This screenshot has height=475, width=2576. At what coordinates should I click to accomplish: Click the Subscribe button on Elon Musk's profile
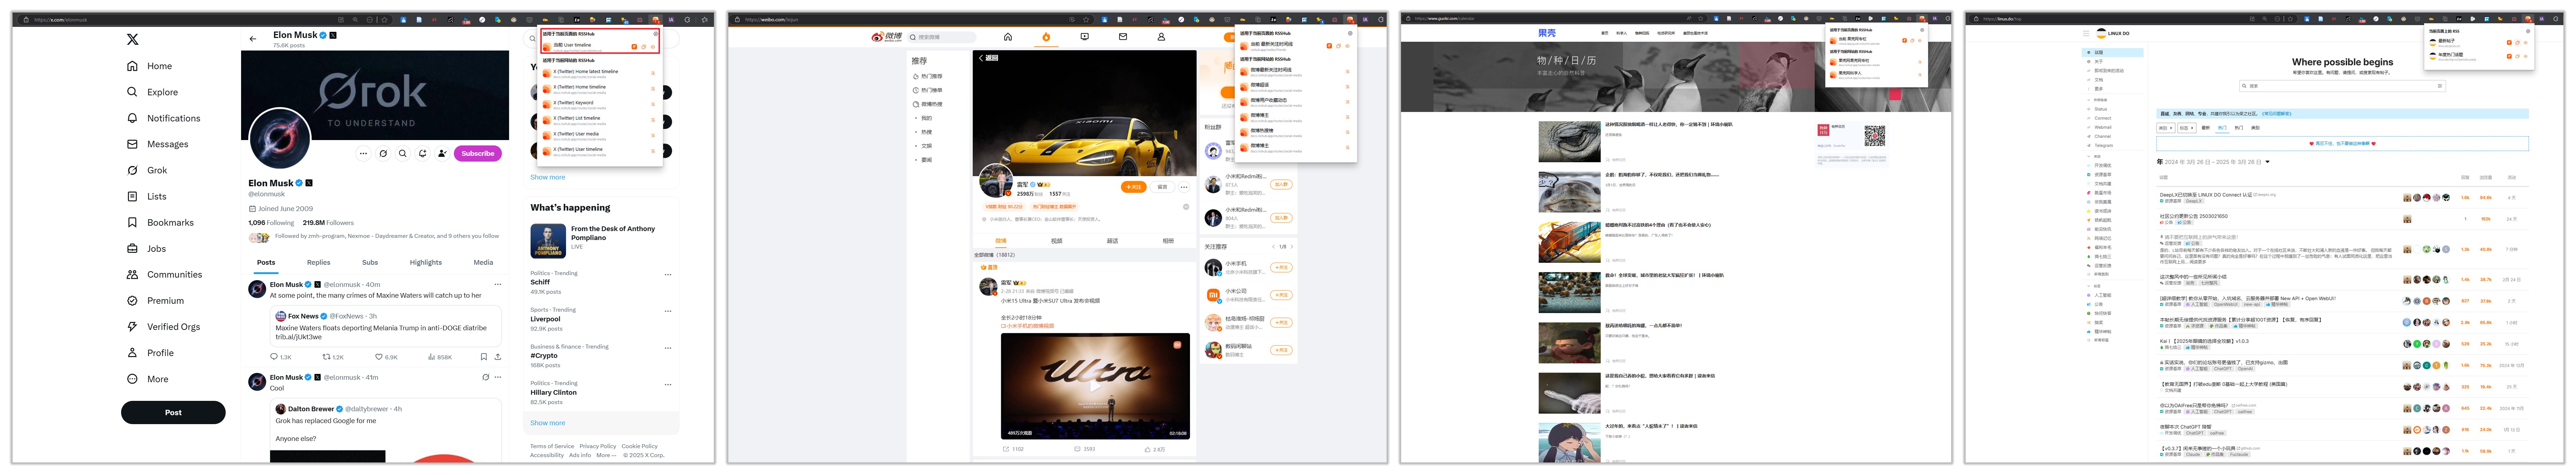pyautogui.click(x=477, y=154)
